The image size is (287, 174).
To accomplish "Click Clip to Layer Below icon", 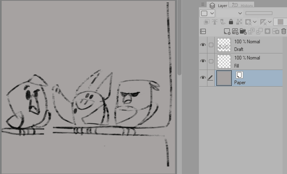I will coord(207,22).
